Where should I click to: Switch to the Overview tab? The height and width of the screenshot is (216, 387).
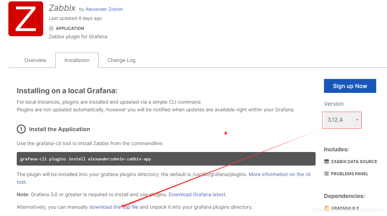[x=35, y=60]
